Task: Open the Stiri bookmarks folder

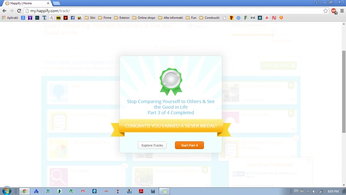Action: [90, 18]
